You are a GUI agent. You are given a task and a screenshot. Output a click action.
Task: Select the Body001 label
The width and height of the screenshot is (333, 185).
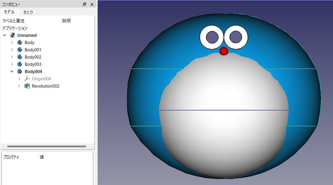point(33,49)
